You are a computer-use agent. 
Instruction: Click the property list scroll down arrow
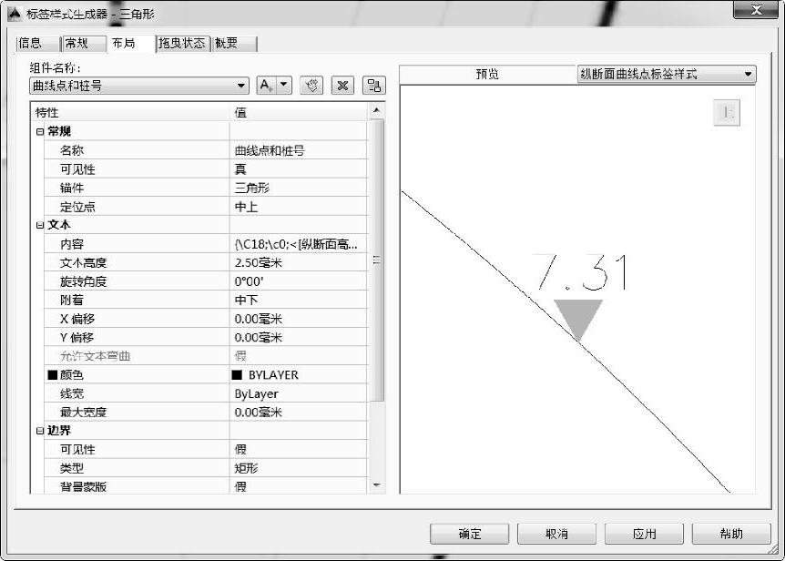(x=376, y=484)
